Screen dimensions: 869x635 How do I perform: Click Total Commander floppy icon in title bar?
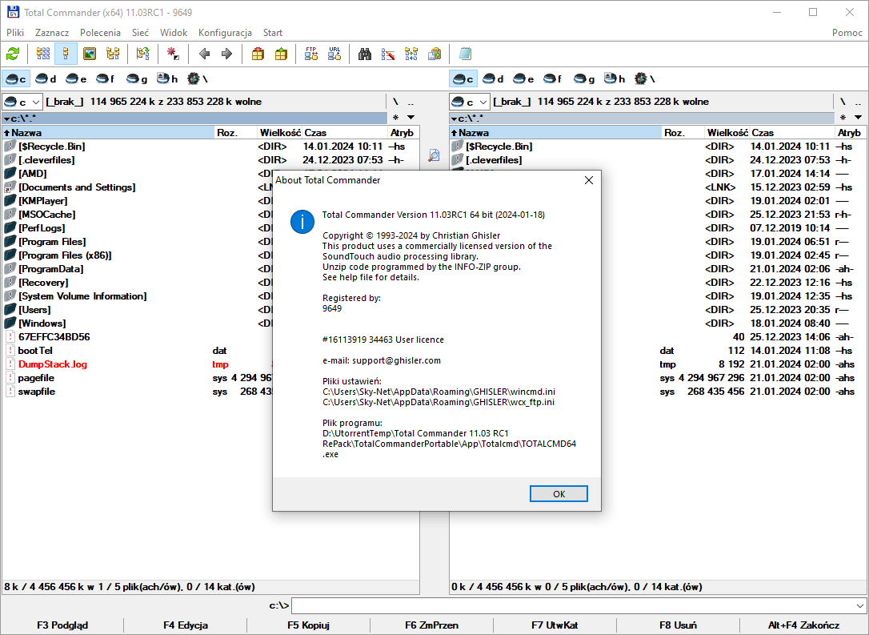coord(13,12)
